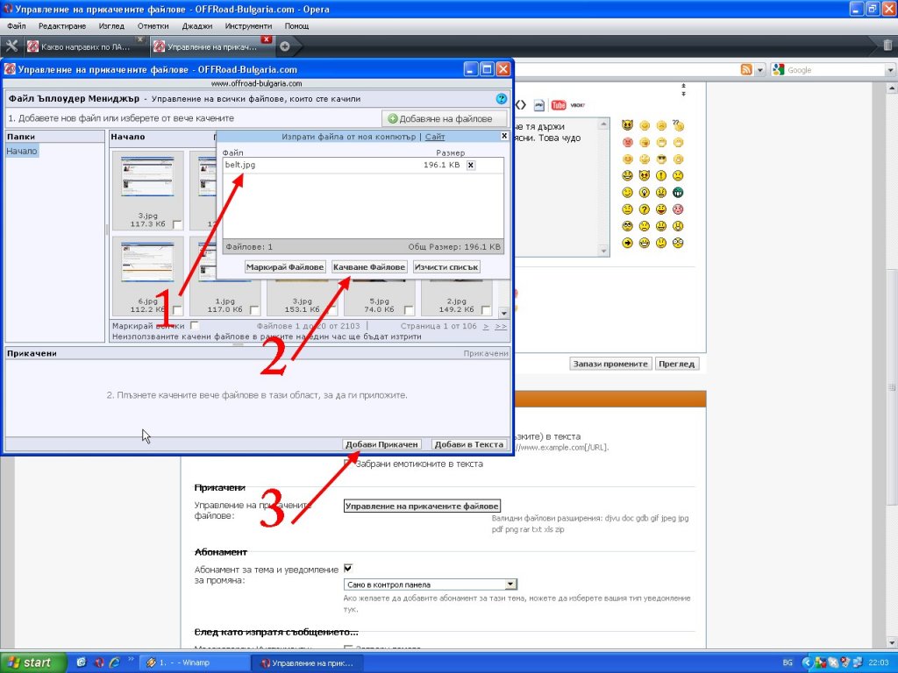Viewport: 898px width, 673px height.
Task: Insert the sunglasses cool smiley
Action: (x=661, y=159)
